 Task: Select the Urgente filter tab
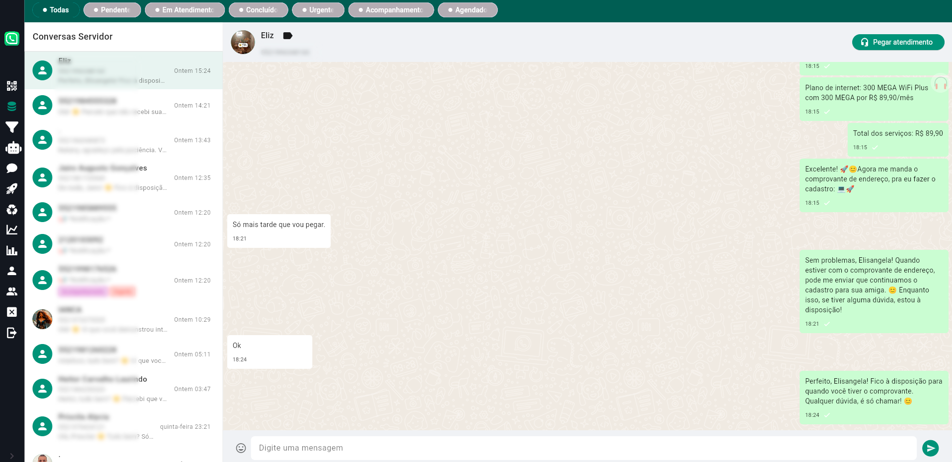(318, 10)
